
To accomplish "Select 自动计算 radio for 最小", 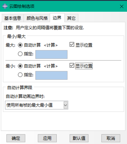I will (20, 66).
